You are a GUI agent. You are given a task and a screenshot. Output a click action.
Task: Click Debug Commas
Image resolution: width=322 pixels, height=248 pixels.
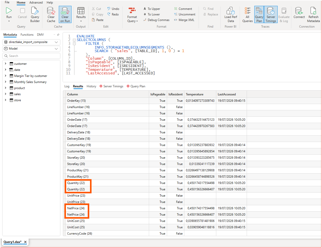[x=156, y=20]
